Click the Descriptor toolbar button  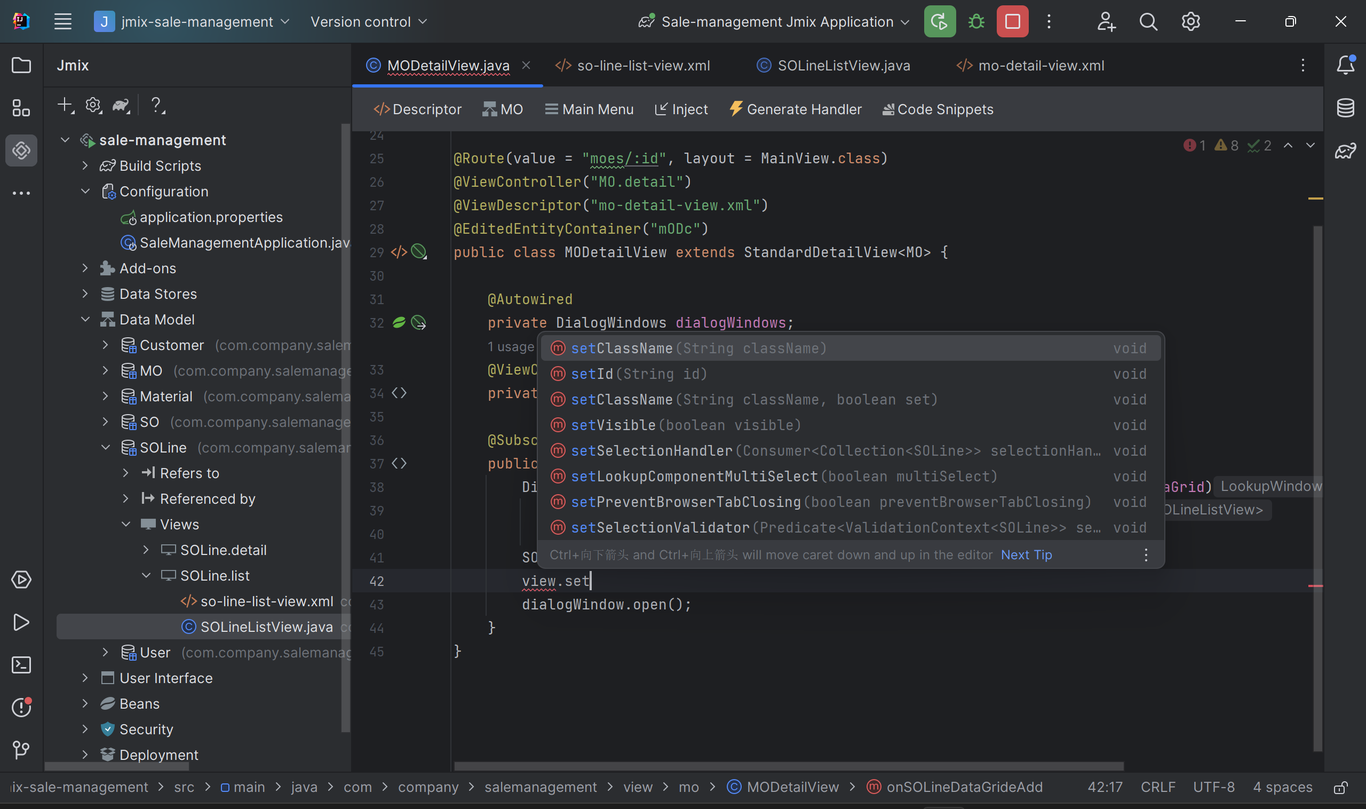(x=418, y=109)
